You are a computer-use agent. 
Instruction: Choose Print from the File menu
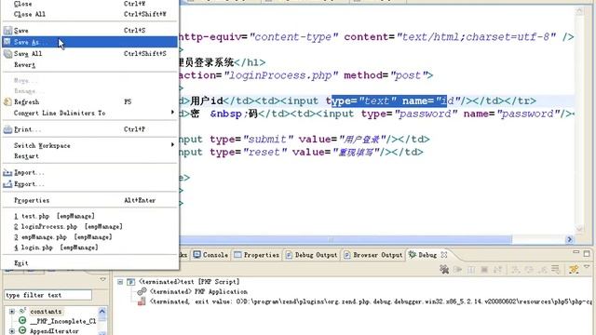point(90,129)
